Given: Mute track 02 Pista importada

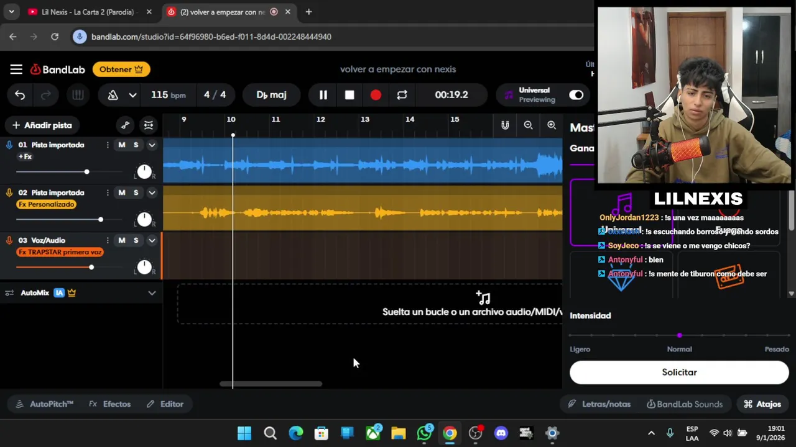Looking at the screenshot, I should point(122,192).
